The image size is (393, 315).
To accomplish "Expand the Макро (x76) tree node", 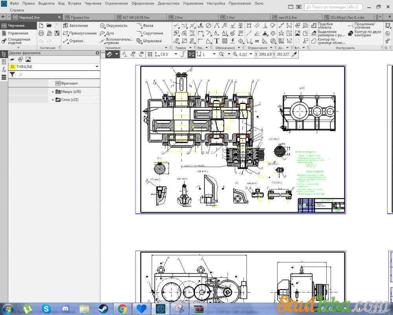I will 53,92.
